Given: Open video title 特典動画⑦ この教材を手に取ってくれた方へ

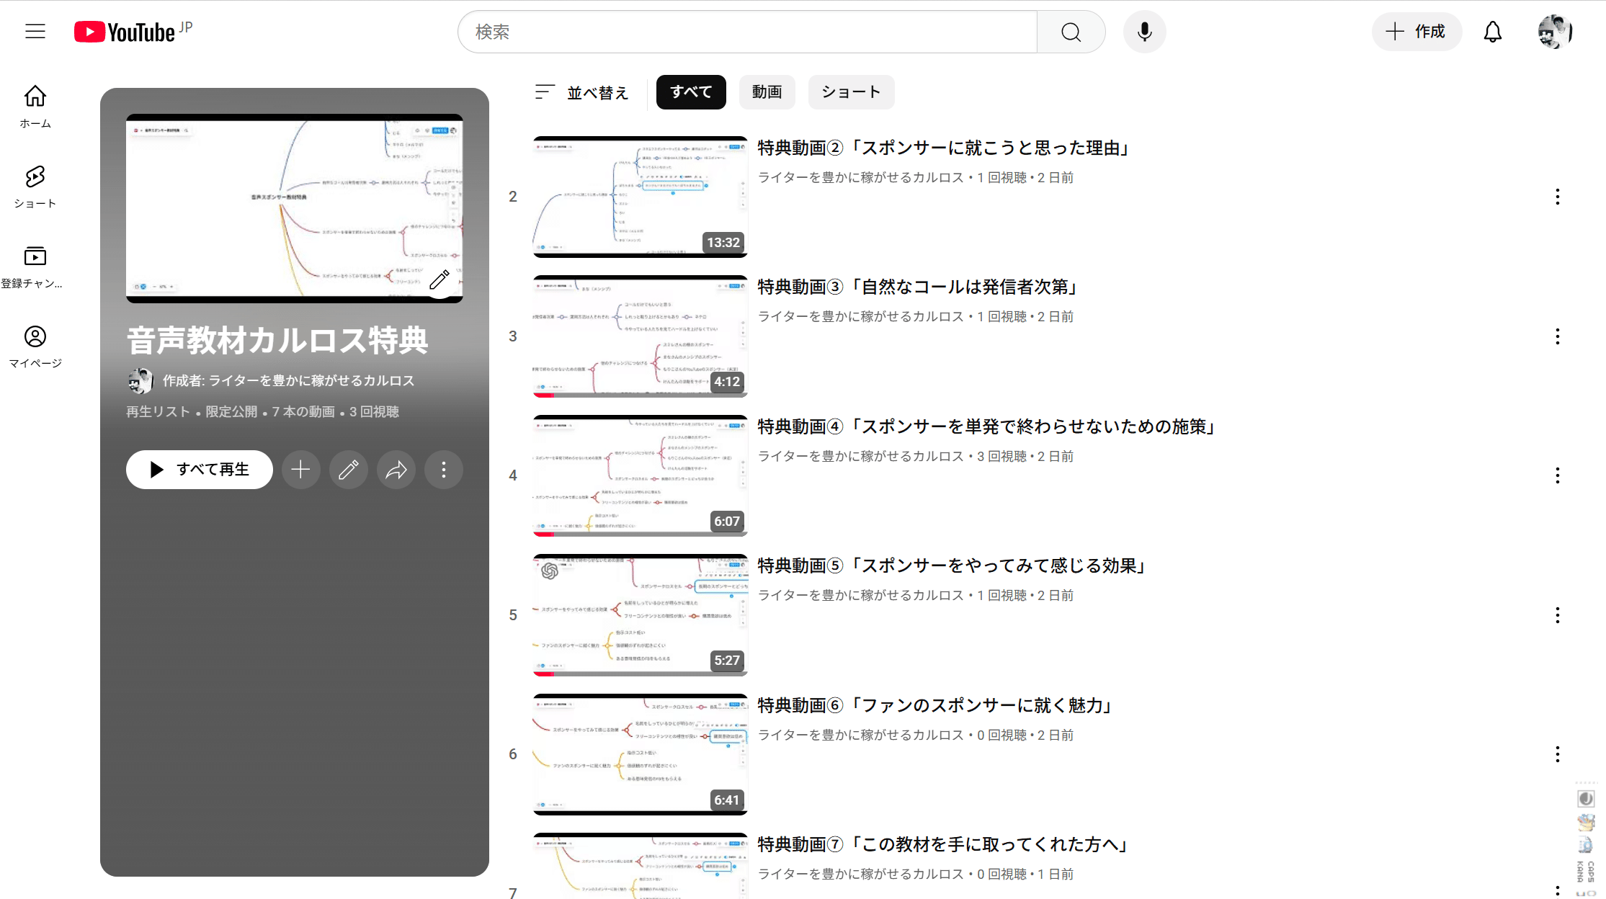Looking at the screenshot, I should point(944,844).
